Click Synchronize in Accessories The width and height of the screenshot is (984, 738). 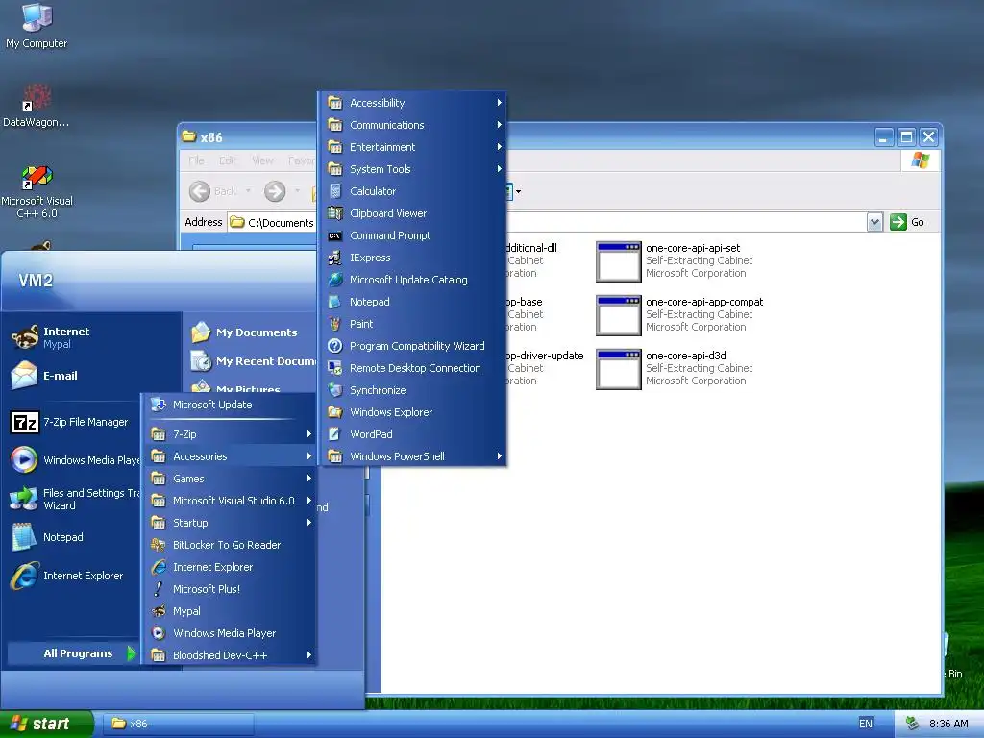pyautogui.click(x=412, y=390)
